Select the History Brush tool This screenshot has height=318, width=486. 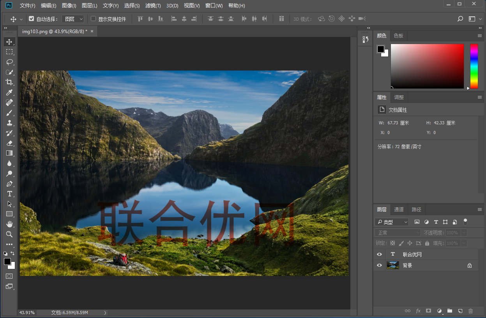pyautogui.click(x=9, y=133)
